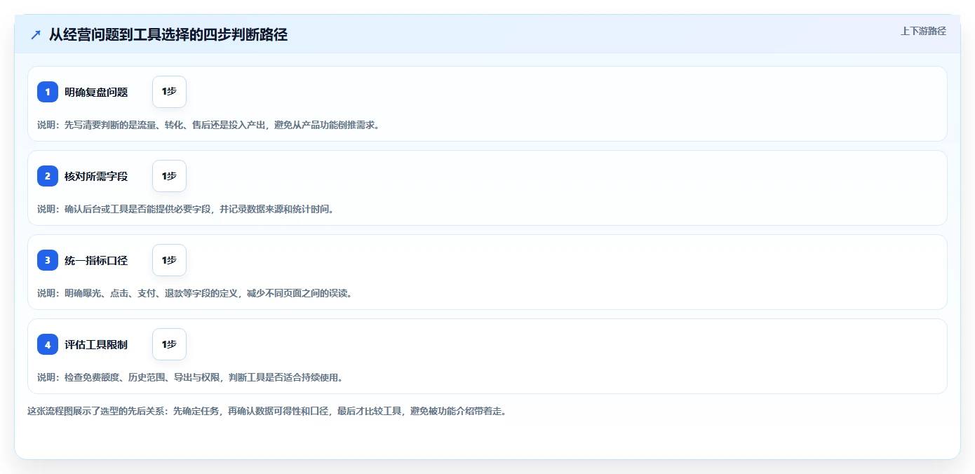Click the description starting 确认后台或工具是否能提供
The width and height of the screenshot is (975, 474).
[x=186, y=209]
